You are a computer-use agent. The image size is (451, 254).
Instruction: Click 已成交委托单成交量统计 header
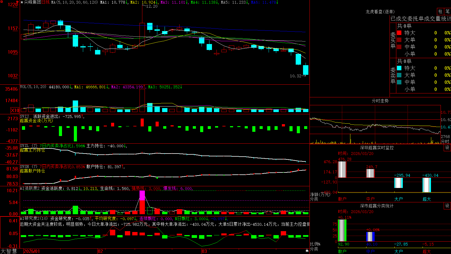point(421,19)
